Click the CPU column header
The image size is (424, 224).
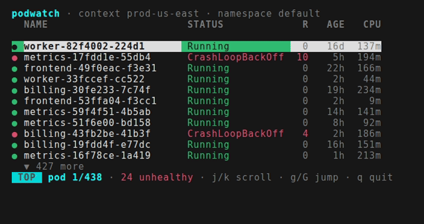coord(372,24)
